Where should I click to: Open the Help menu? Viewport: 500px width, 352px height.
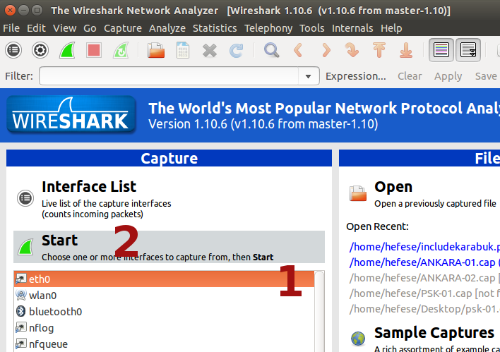point(391,28)
